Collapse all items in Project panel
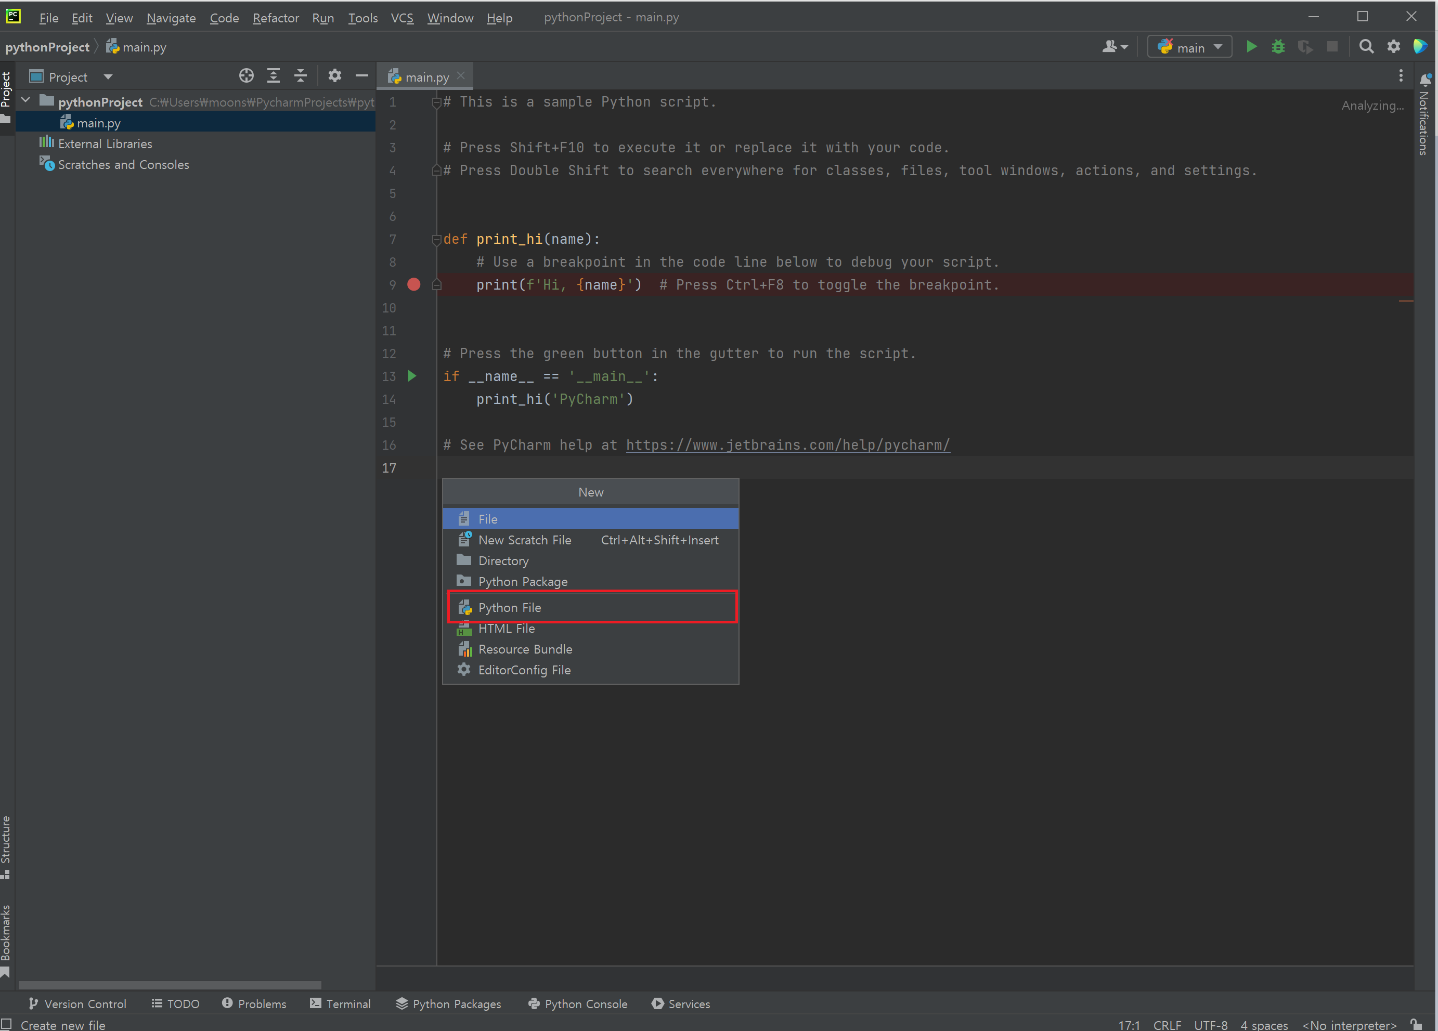The image size is (1438, 1031). pos(301,76)
